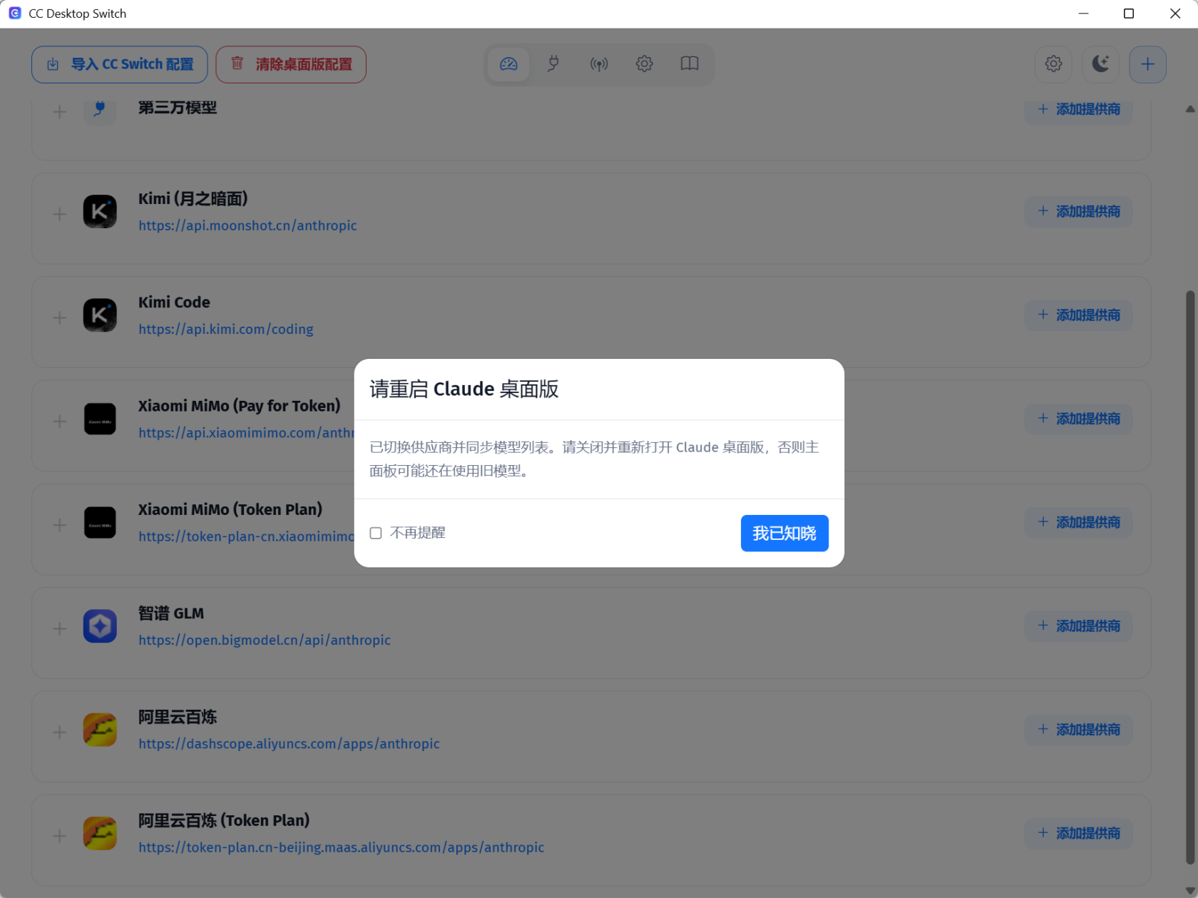Check the 不再提醒 checkbox
This screenshot has height=898, width=1198.
click(x=376, y=533)
